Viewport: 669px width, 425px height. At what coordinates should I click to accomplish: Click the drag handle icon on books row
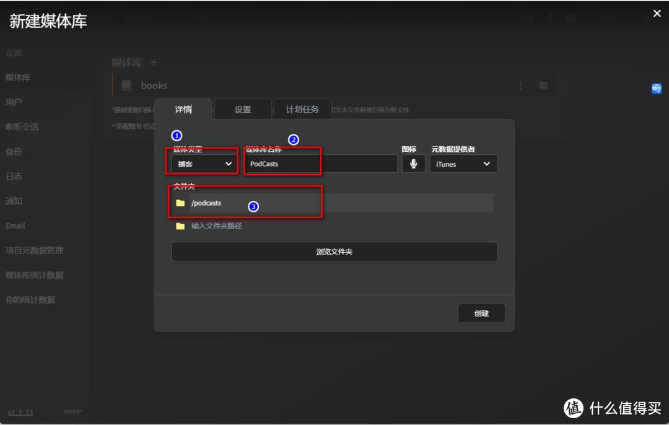(x=543, y=85)
